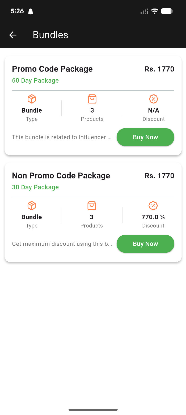
Task: Expand the truncated Influencer bundle description
Action: click(x=62, y=137)
